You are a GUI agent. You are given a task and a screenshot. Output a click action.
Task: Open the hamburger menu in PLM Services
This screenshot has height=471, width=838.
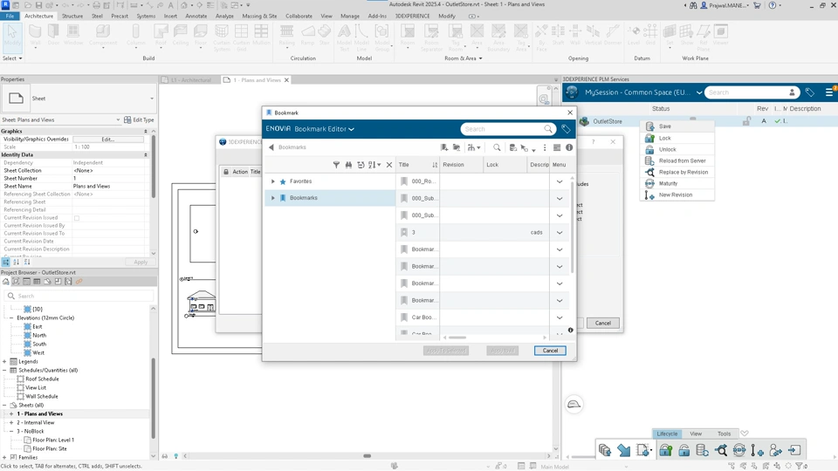tap(829, 93)
